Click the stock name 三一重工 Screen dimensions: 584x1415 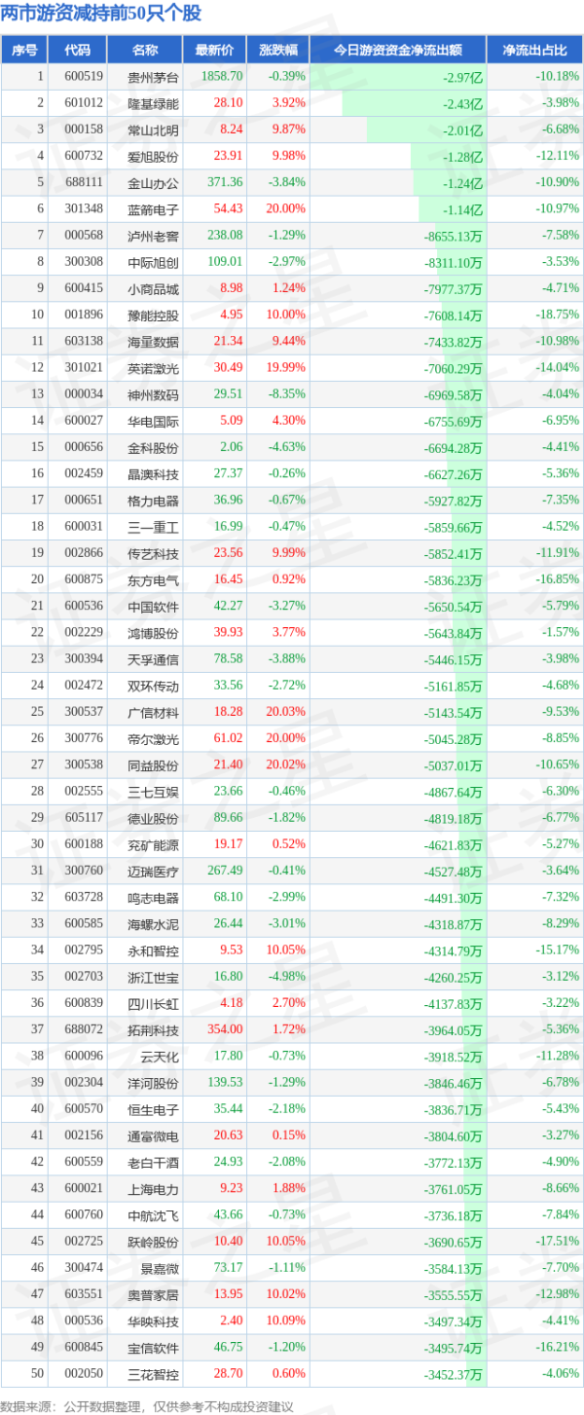[153, 526]
